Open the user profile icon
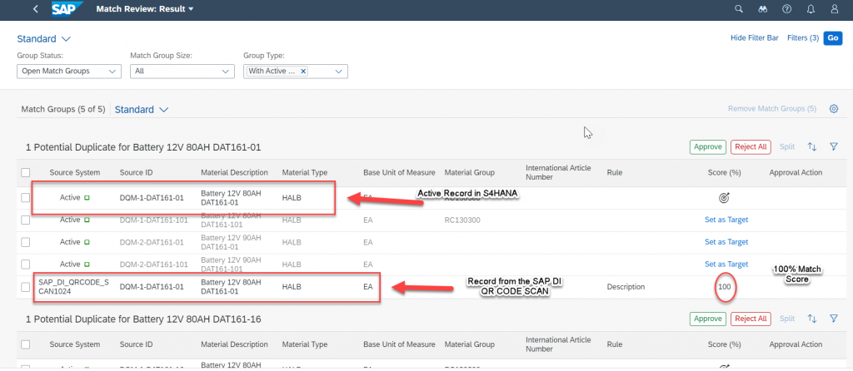Image resolution: width=853 pixels, height=371 pixels. pyautogui.click(x=835, y=9)
